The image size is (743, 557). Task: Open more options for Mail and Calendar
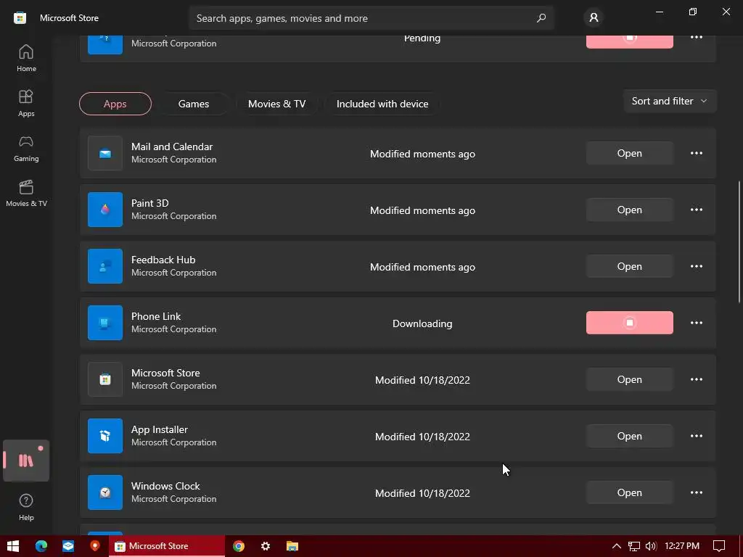point(696,153)
